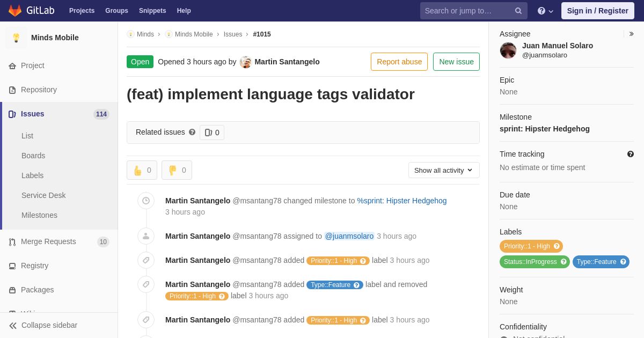Open Snippets in the top navigation

point(152,11)
